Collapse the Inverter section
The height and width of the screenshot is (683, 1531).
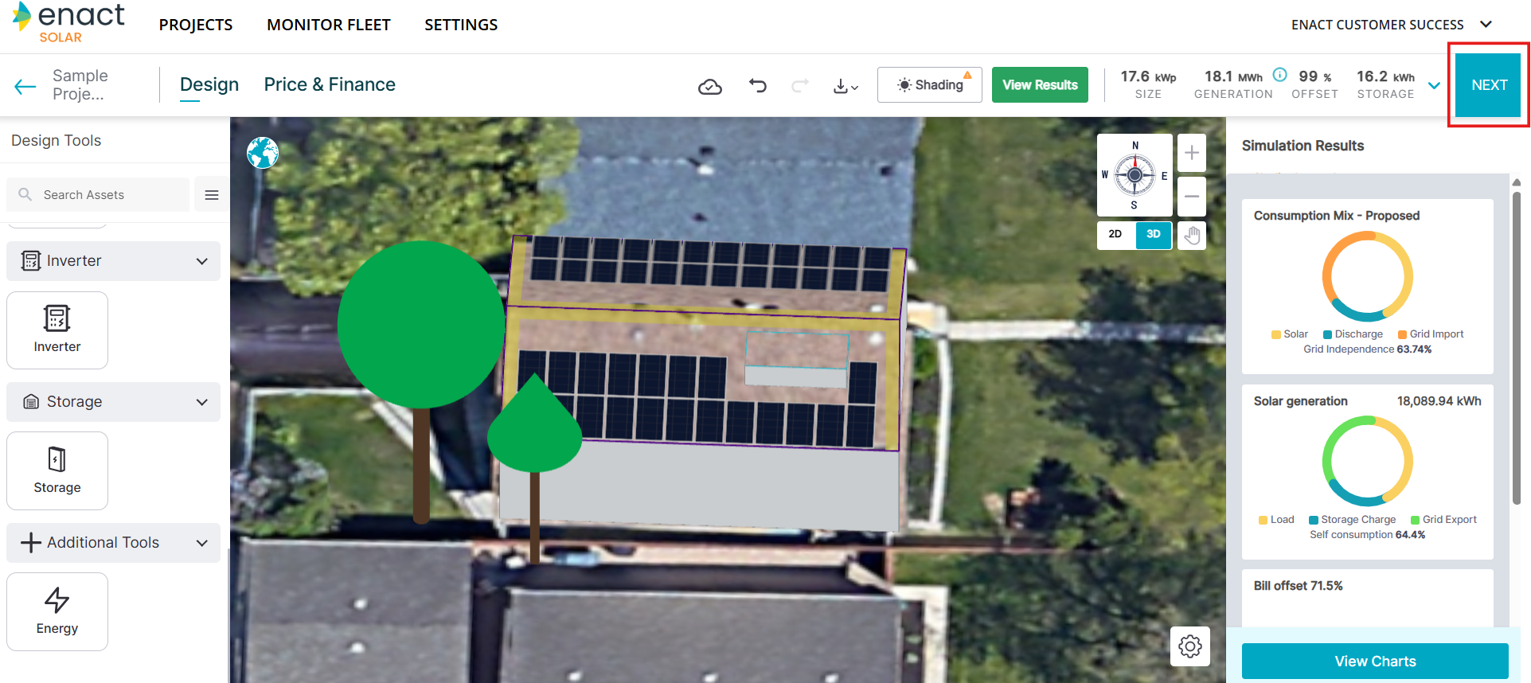click(x=201, y=261)
